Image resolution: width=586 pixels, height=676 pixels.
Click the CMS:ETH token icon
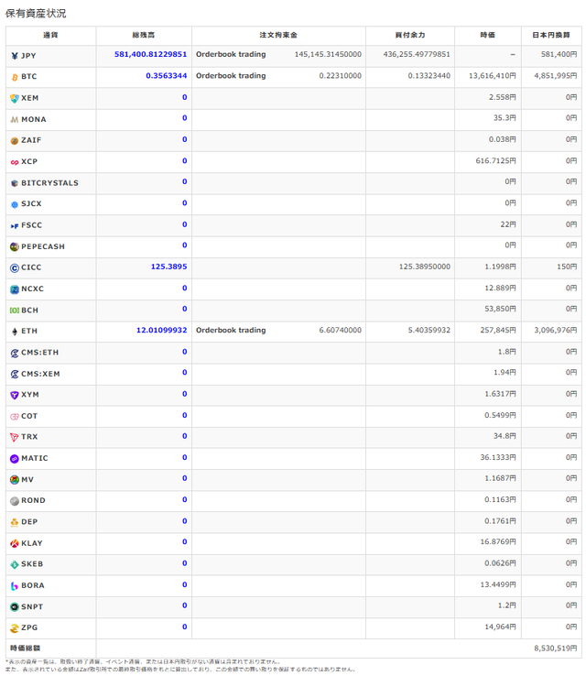point(15,353)
